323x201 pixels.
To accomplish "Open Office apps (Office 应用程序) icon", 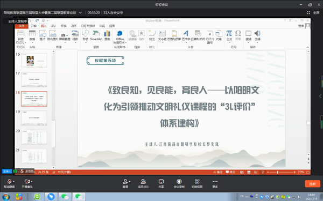I will coord(120,33).
